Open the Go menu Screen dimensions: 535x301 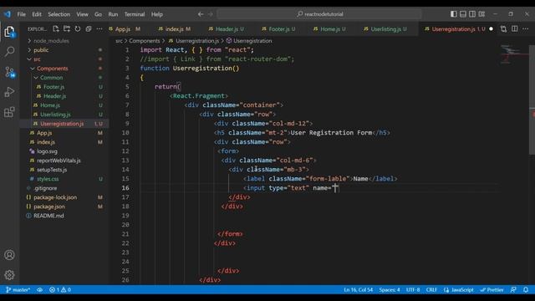click(x=99, y=14)
